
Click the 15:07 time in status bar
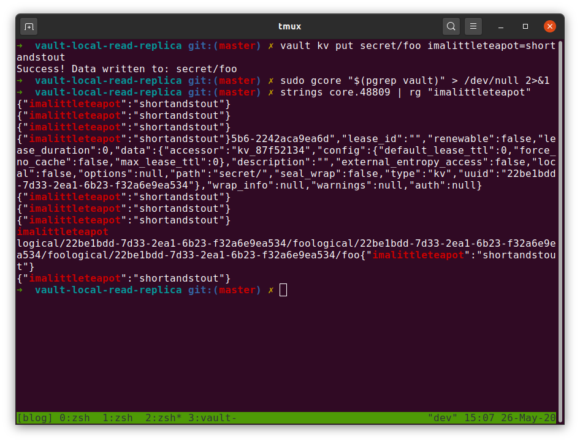(x=479, y=418)
